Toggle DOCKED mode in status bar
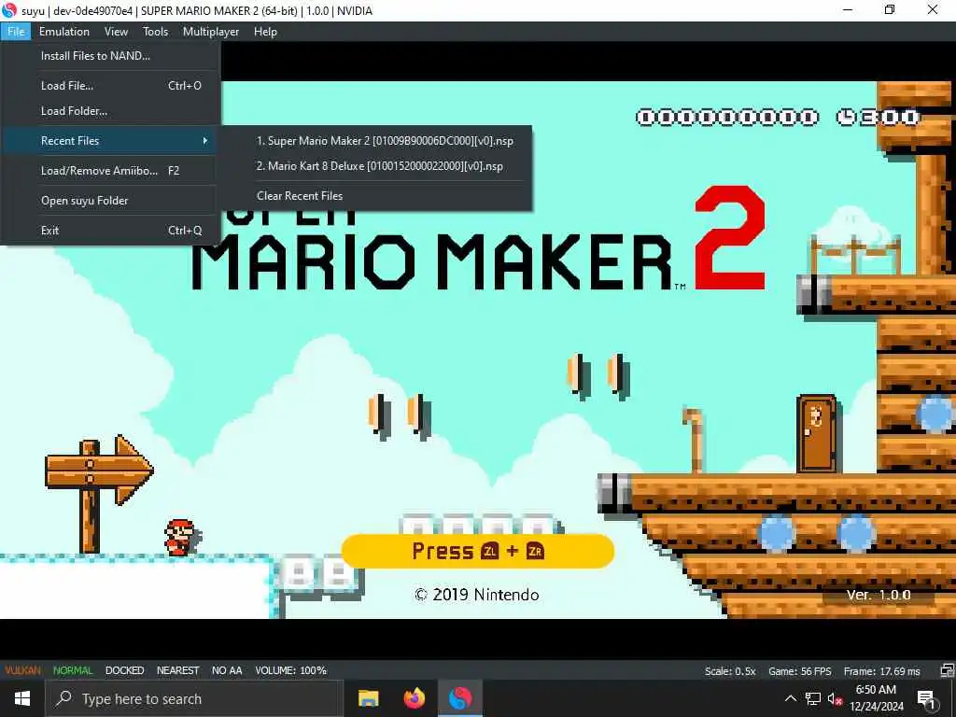This screenshot has height=717, width=956. [x=124, y=670]
